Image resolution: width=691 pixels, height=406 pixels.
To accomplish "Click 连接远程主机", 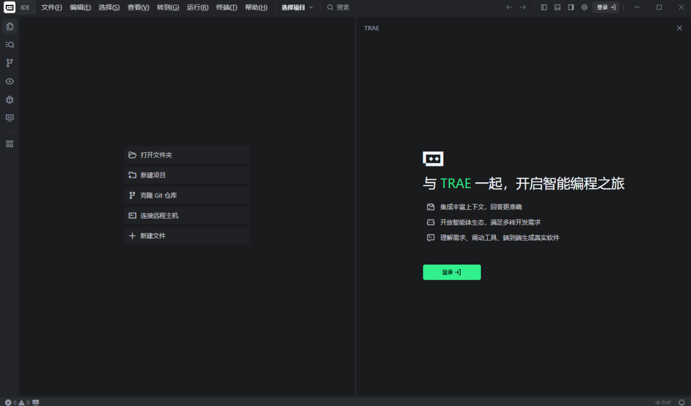I will click(x=187, y=216).
